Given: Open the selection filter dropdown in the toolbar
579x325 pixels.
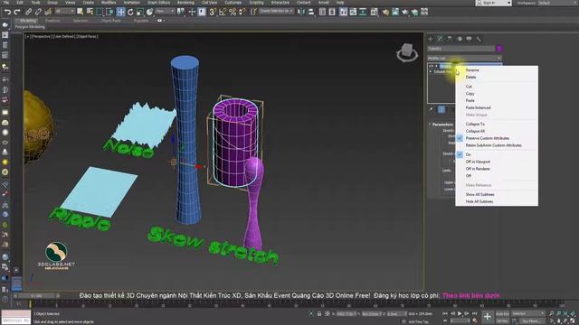Looking at the screenshot, I should (x=65, y=12).
